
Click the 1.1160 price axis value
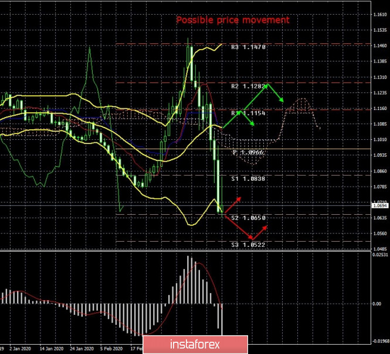(x=380, y=108)
